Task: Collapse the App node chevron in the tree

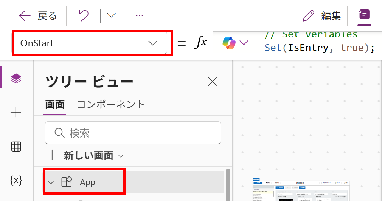Action: pyautogui.click(x=51, y=182)
